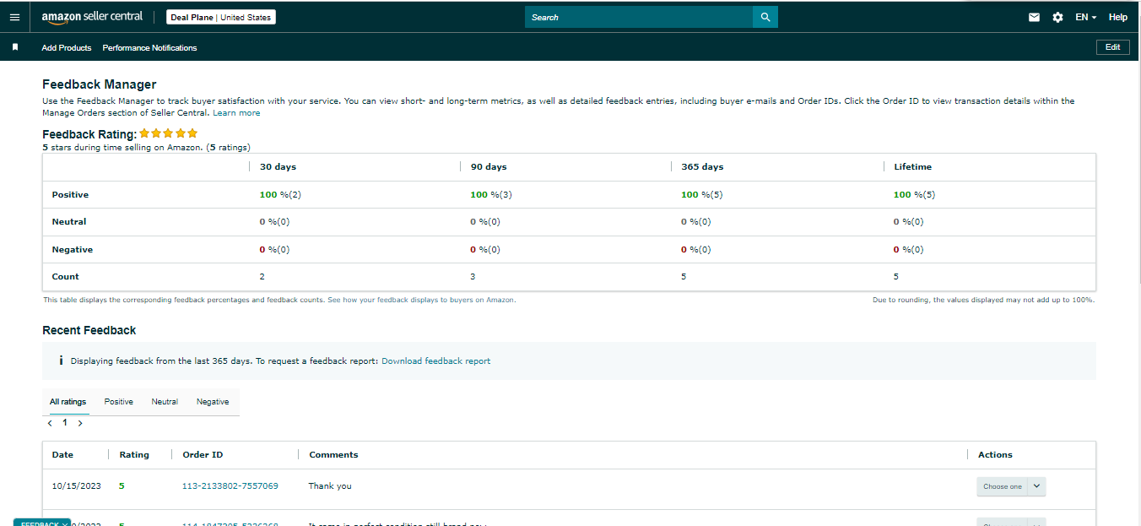Screen dimensions: 1141x526
Task: Click the Actions column header
Action: point(995,455)
